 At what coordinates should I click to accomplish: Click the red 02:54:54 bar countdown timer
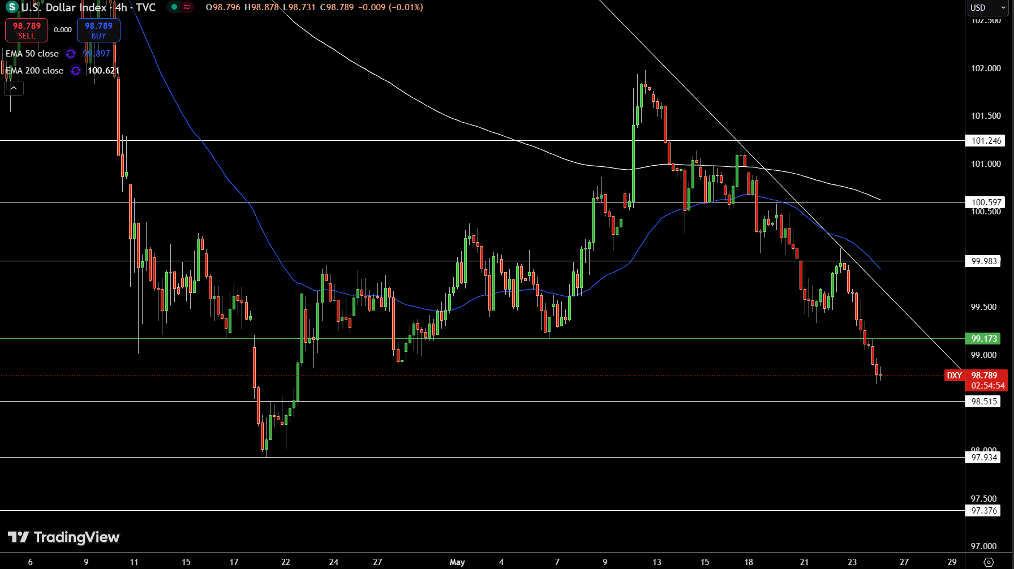[x=988, y=386]
